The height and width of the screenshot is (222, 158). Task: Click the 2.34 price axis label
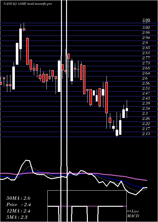point(146,108)
